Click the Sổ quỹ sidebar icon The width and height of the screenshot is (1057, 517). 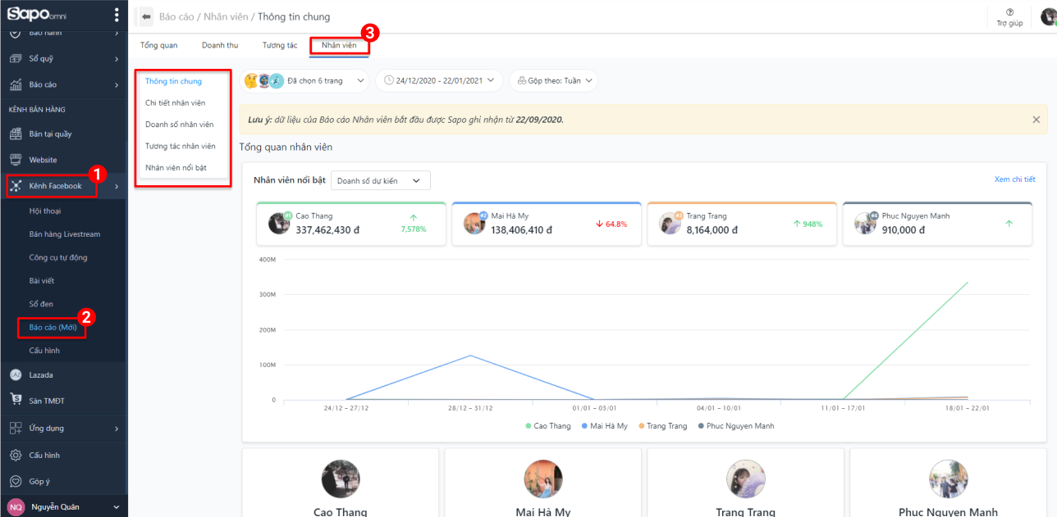tap(15, 59)
